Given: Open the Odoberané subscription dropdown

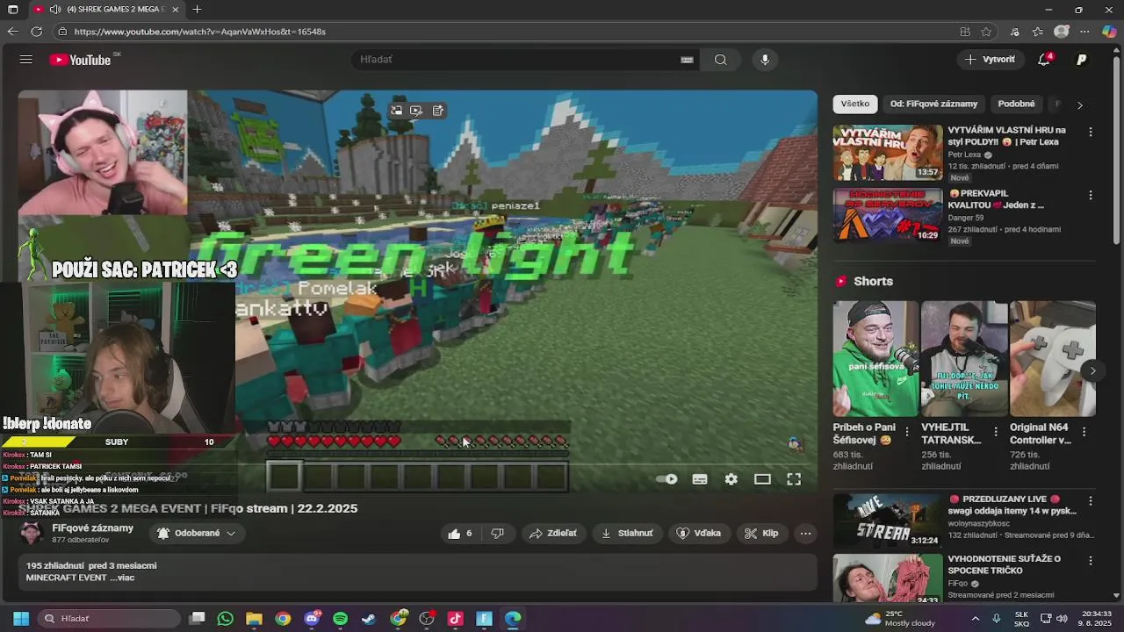Looking at the screenshot, I should point(197,533).
